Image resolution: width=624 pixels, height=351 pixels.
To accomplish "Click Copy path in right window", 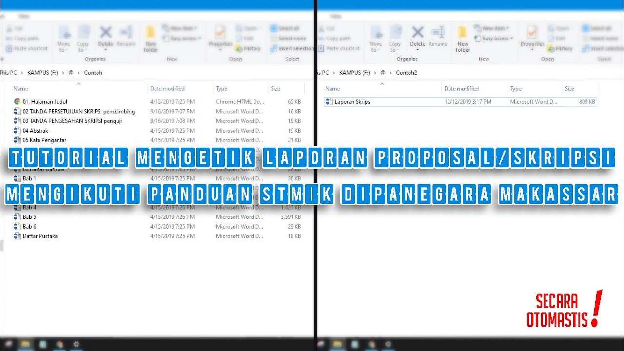I will click(334, 39).
